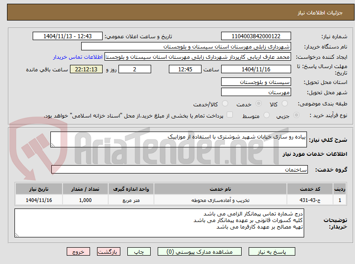Viewport: 355px width, 264px height.
Task: Click the نوع فرآیند خرید label
Action: pyautogui.click(x=328, y=116)
